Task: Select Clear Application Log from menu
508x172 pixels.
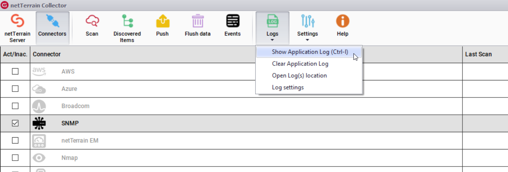Action: [300, 64]
